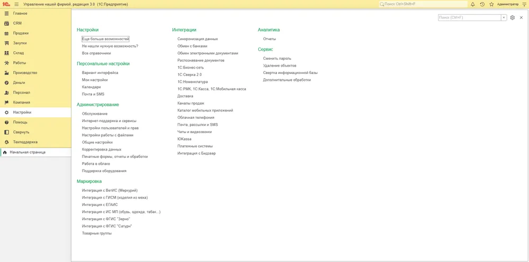
Task: Open the Деньги section
Action: point(35,82)
